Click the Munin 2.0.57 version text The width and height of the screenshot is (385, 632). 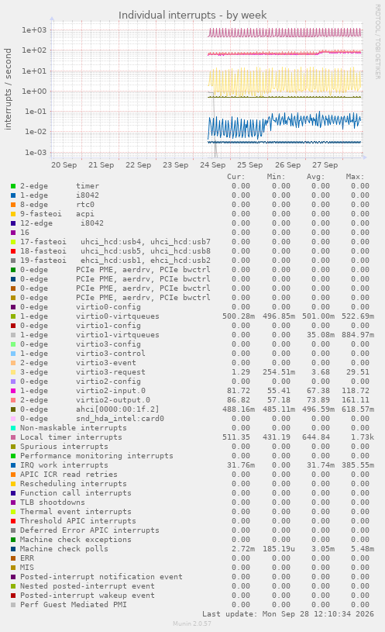pos(192,623)
